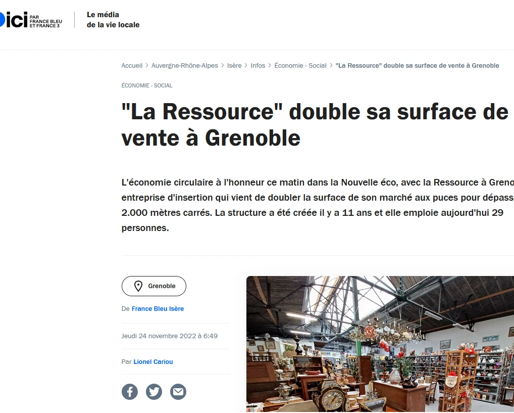
Task: Share the article via Twitter icon
Action: pyautogui.click(x=153, y=392)
